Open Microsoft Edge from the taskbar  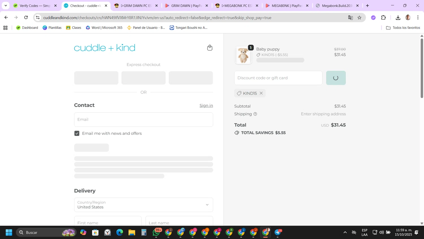[x=120, y=232]
